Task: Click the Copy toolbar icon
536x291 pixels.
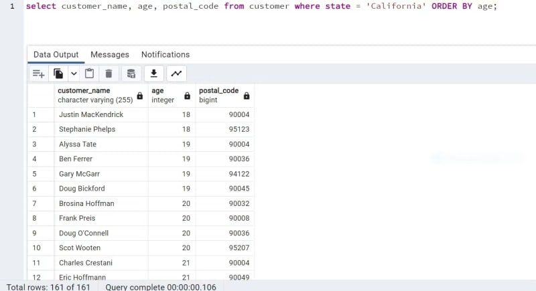Action: coord(58,74)
